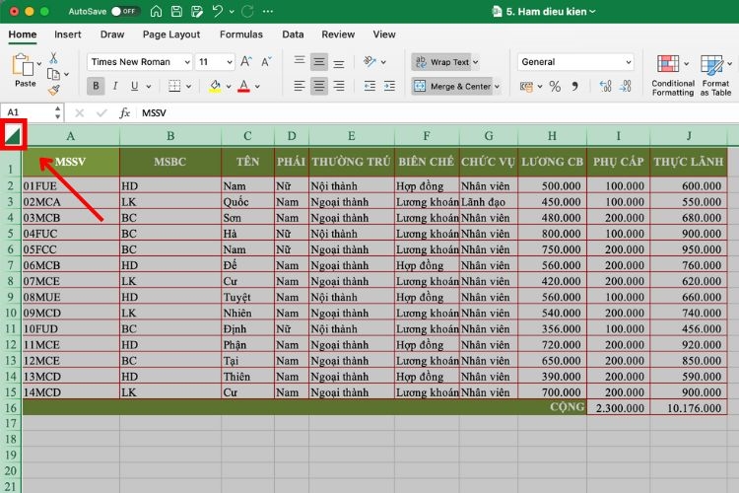Click the fx Insert Function button
Viewport: 739px width, 493px height.
pyautogui.click(x=124, y=112)
